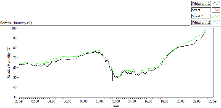Select the Whitworth 1 legend label
This screenshot has height=108, width=221.
click(201, 4)
